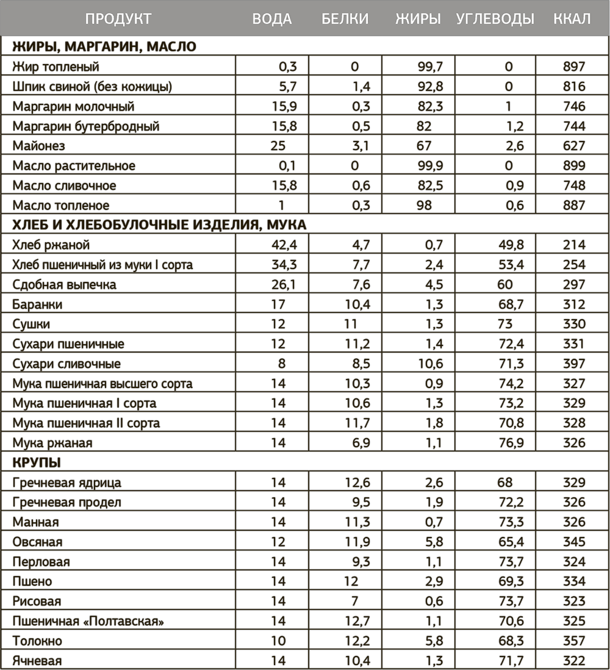Select the 99,9 fat value of Масло растительное
Screen dimensions: 610x670
pos(430,165)
